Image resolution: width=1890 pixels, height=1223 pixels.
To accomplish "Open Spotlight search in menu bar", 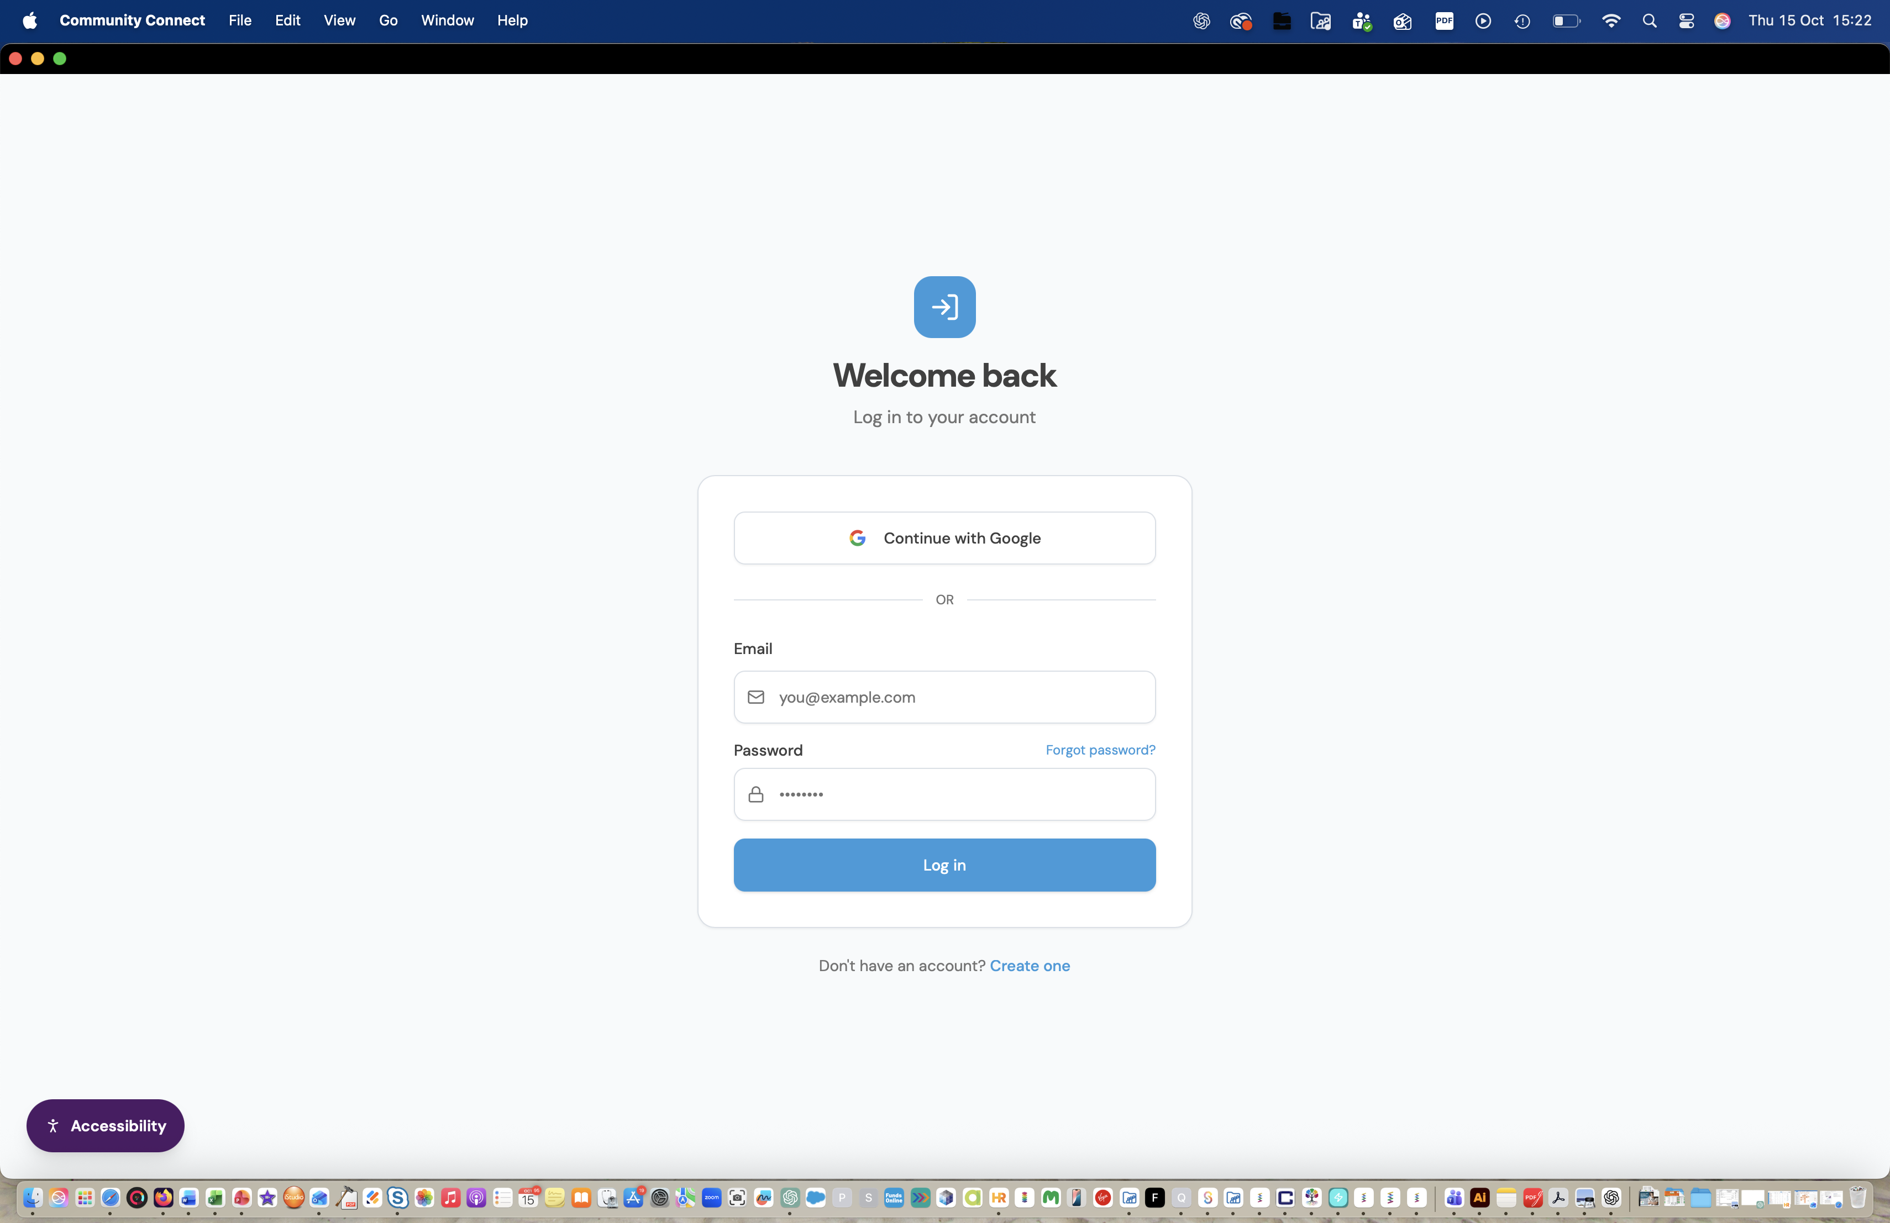I will pos(1650,22).
